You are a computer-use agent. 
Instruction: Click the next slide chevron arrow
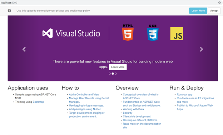tap(202, 49)
